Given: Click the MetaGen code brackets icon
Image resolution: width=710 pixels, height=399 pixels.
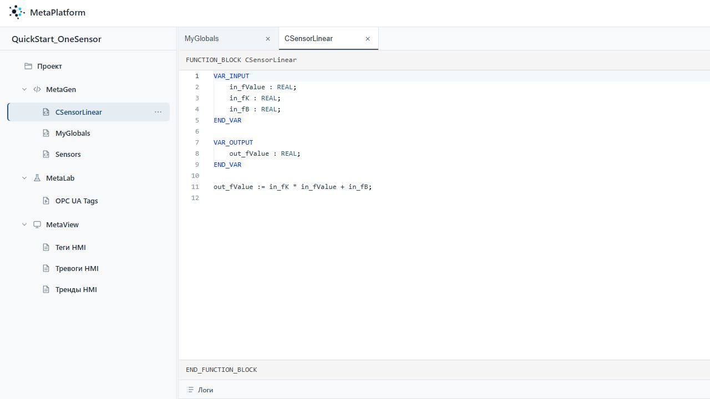Looking at the screenshot, I should tap(37, 89).
